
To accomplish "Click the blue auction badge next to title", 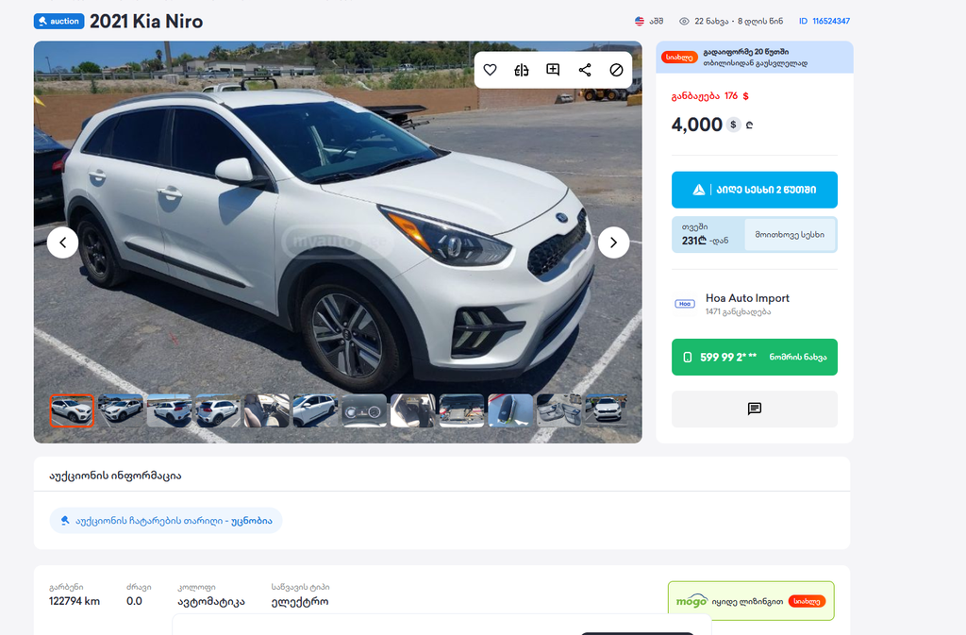I will (x=59, y=21).
